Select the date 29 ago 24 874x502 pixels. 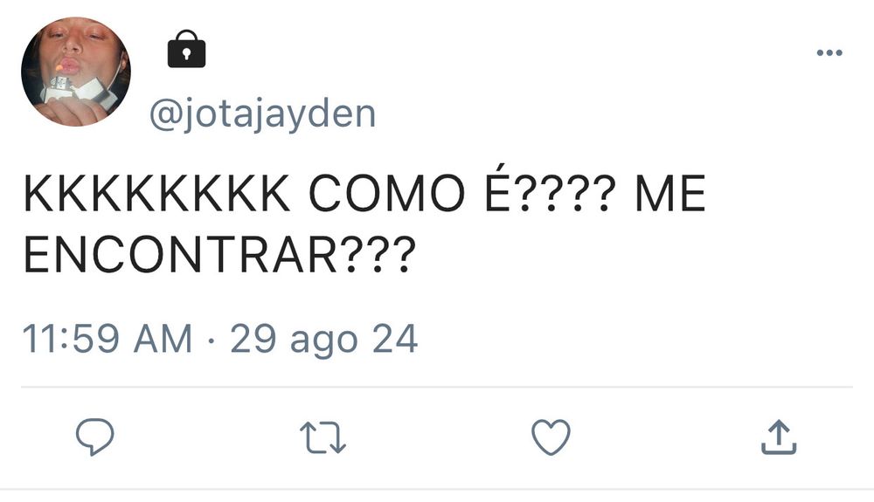pos(324,340)
